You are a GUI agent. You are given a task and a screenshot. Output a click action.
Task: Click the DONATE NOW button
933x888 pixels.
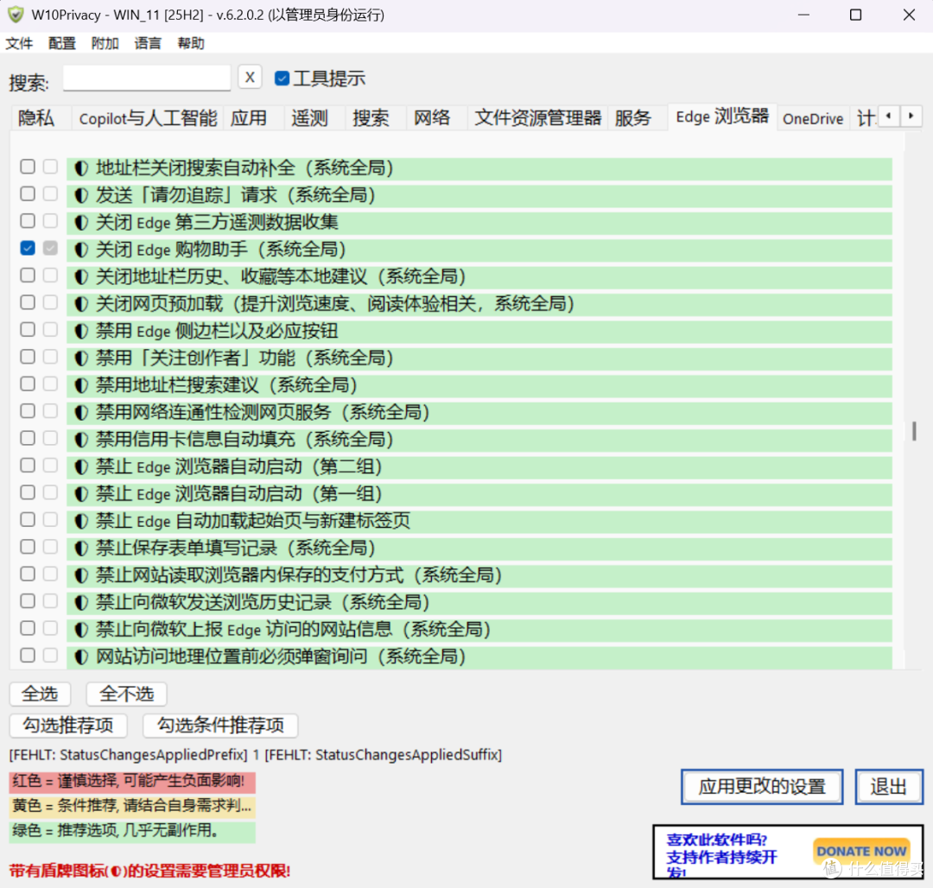click(x=861, y=851)
